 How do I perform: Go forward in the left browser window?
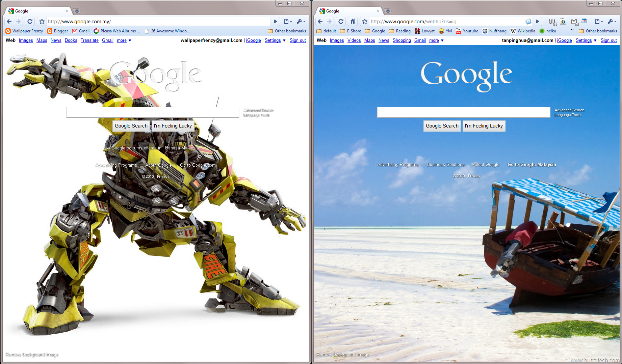(x=18, y=22)
